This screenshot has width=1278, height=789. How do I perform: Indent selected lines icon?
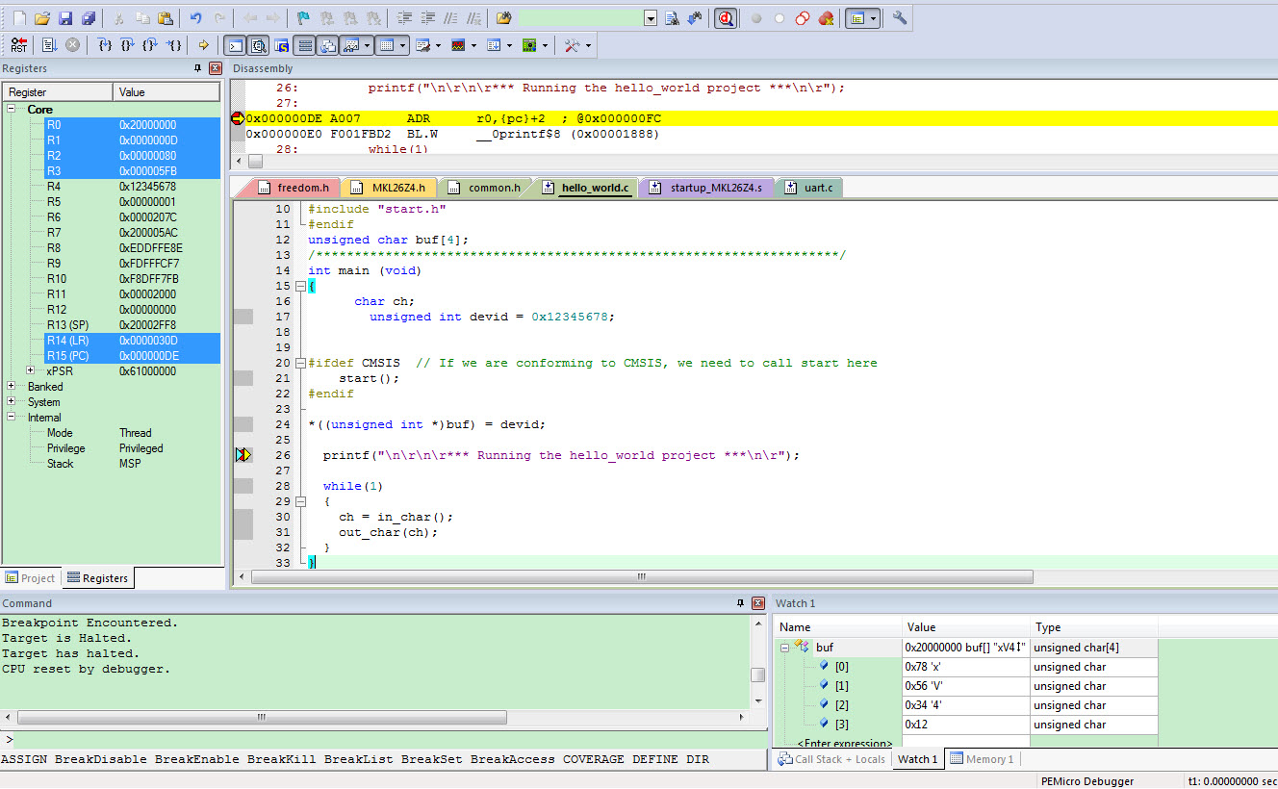404,18
